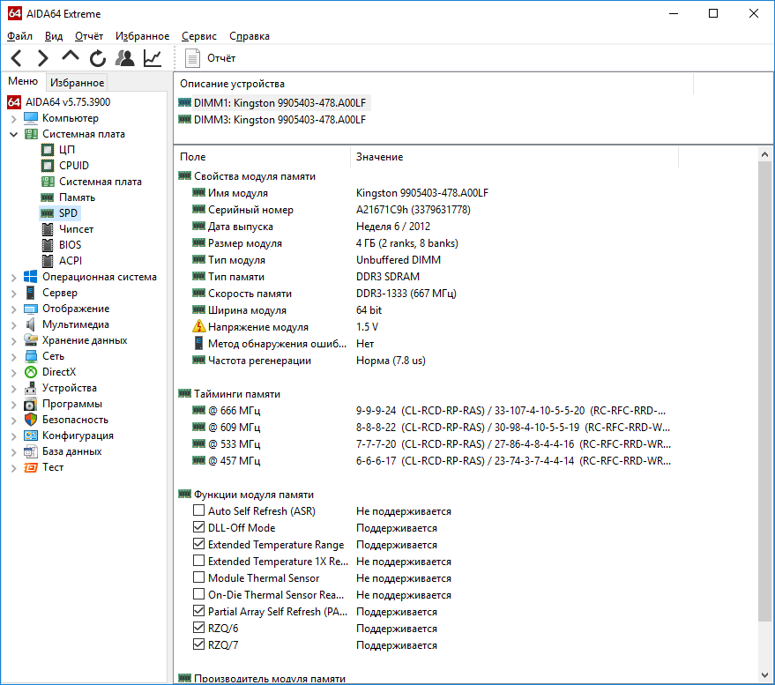Screen dimensions: 775x685
Task: Open the graph chart toolbar icon
Action: pos(153,58)
